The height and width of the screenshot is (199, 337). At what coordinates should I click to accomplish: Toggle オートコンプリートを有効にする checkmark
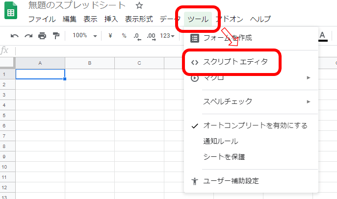click(x=195, y=126)
